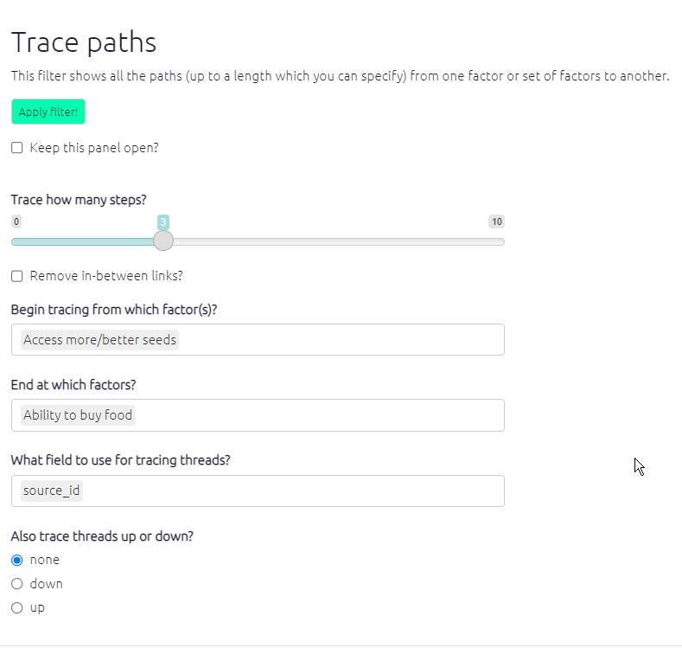Click the Apply filter! button
The width and height of the screenshot is (682, 661).
point(48,112)
